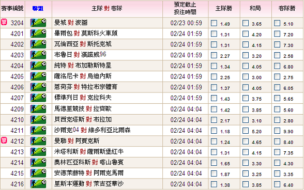Click the 02/23 00:59 deadline cell

(x=186, y=23)
